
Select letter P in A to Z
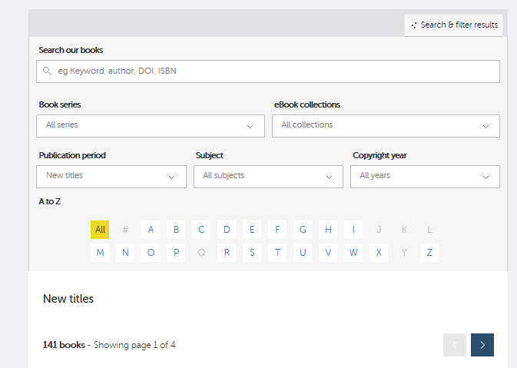176,253
